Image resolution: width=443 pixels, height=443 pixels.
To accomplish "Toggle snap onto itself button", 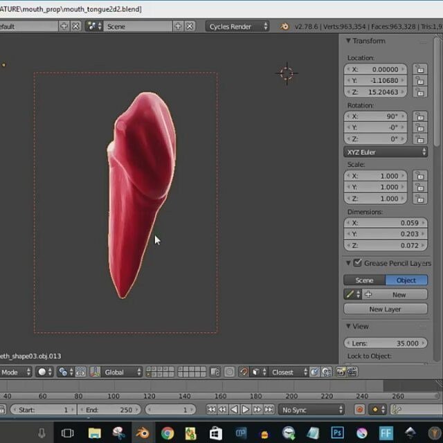I will 326,372.
